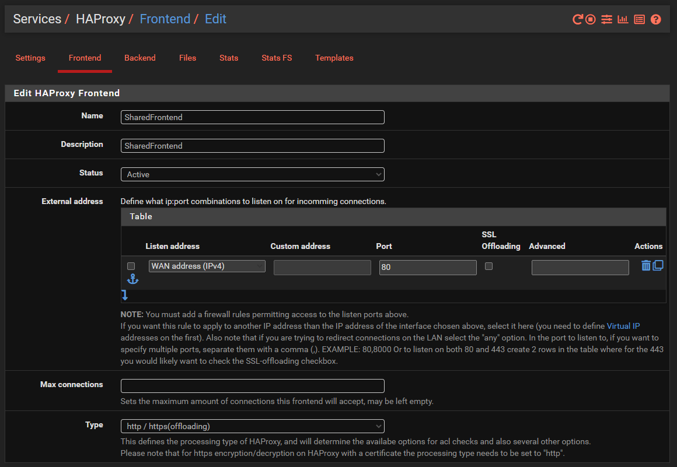Viewport: 677px width, 467px height.
Task: Click the "Type" field label
Action: [x=94, y=425]
